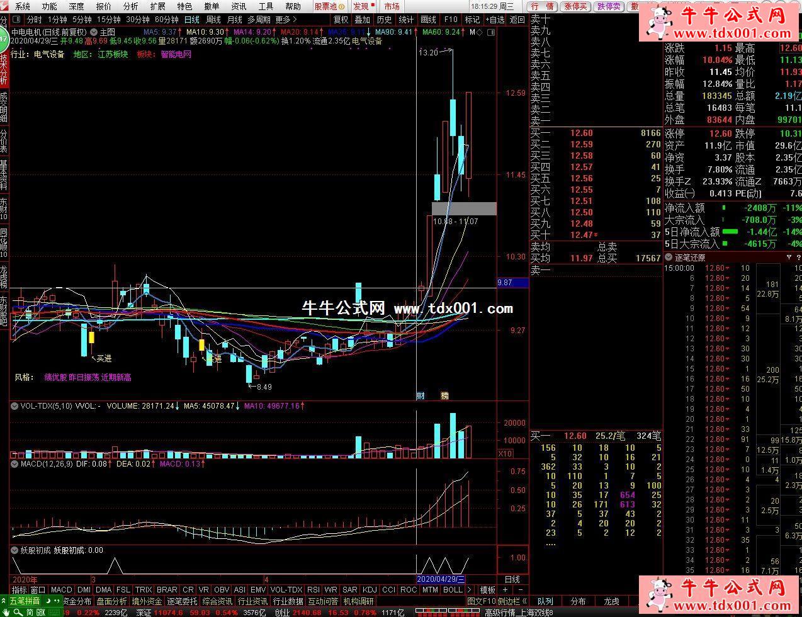Switch the chart to 分时 view
Screen dimensions: 802x617
(x=34, y=20)
